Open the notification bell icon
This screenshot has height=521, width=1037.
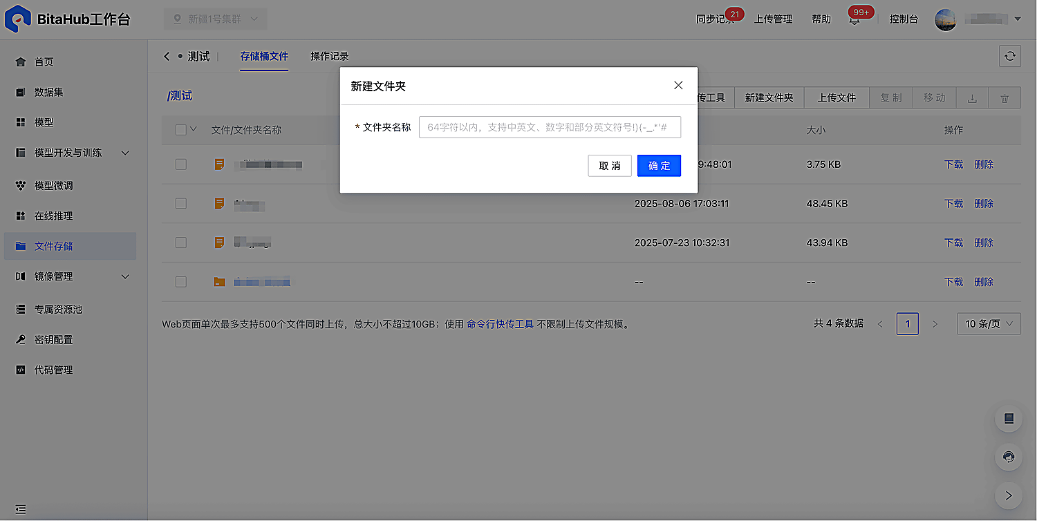click(854, 20)
